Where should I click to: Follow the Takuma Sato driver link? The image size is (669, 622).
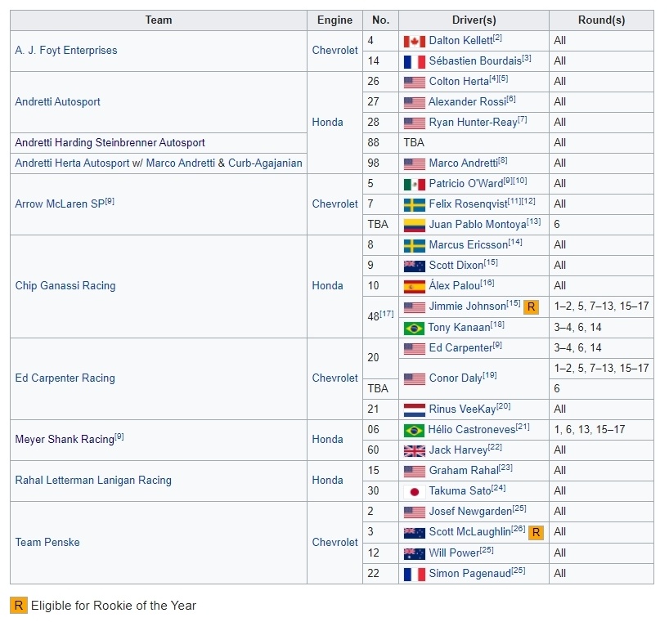point(460,491)
